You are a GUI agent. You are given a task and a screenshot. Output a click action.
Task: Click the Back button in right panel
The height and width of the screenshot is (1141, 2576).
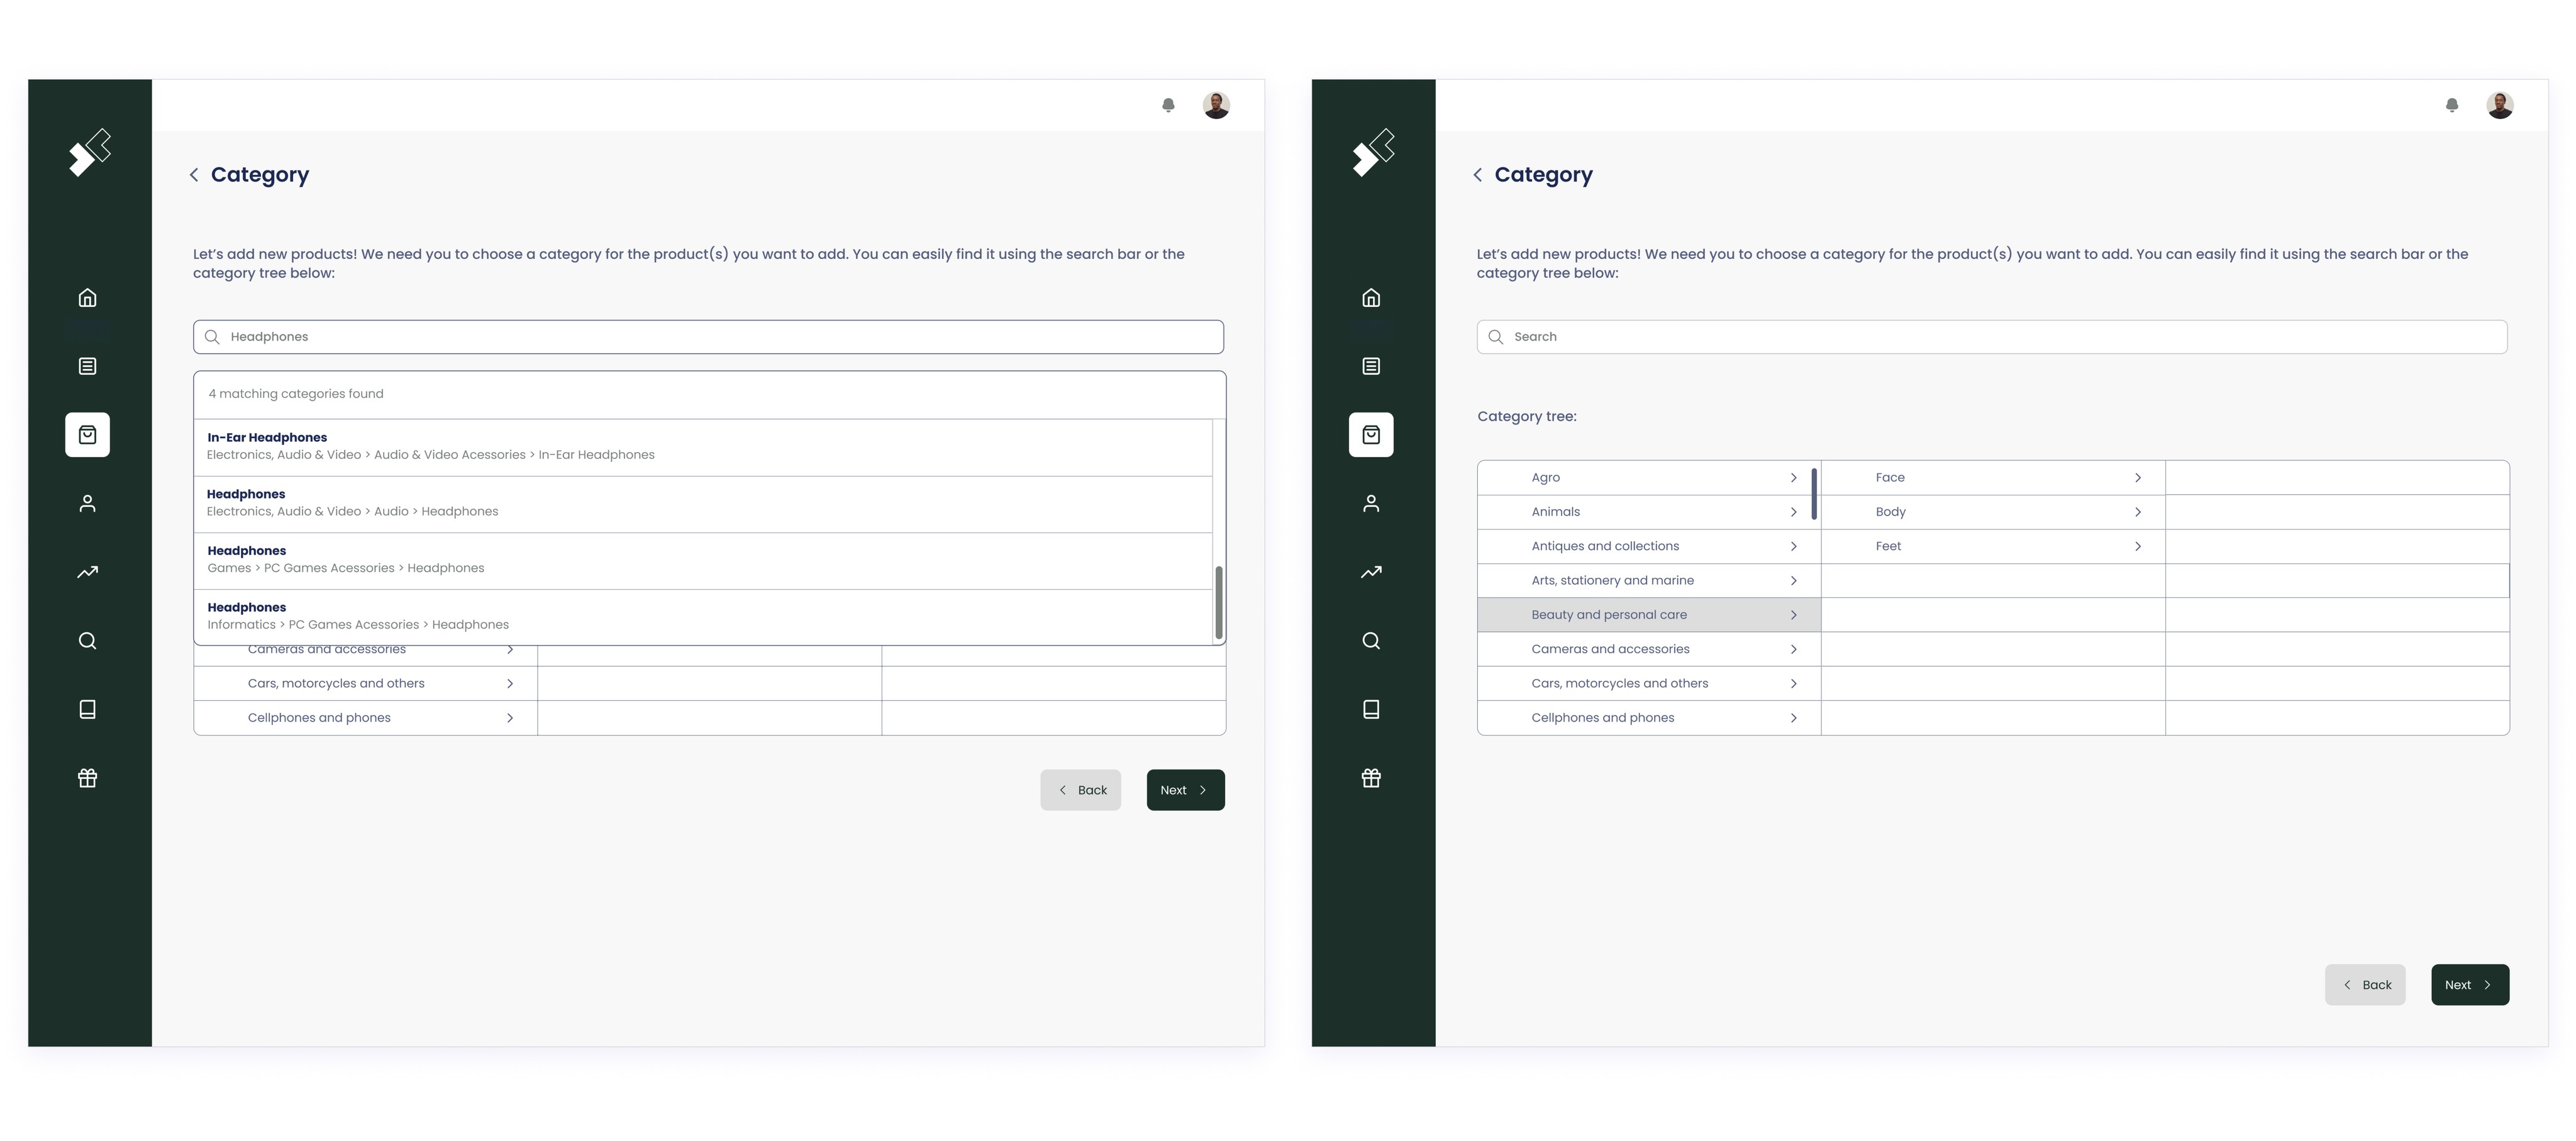click(2365, 985)
